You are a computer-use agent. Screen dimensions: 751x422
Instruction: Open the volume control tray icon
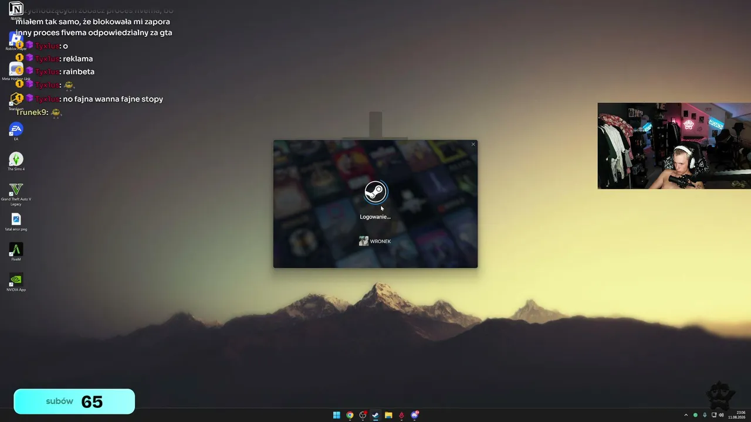(721, 416)
